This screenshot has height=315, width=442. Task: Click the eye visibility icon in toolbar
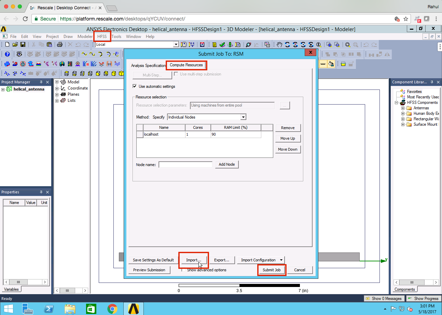coord(19,54)
